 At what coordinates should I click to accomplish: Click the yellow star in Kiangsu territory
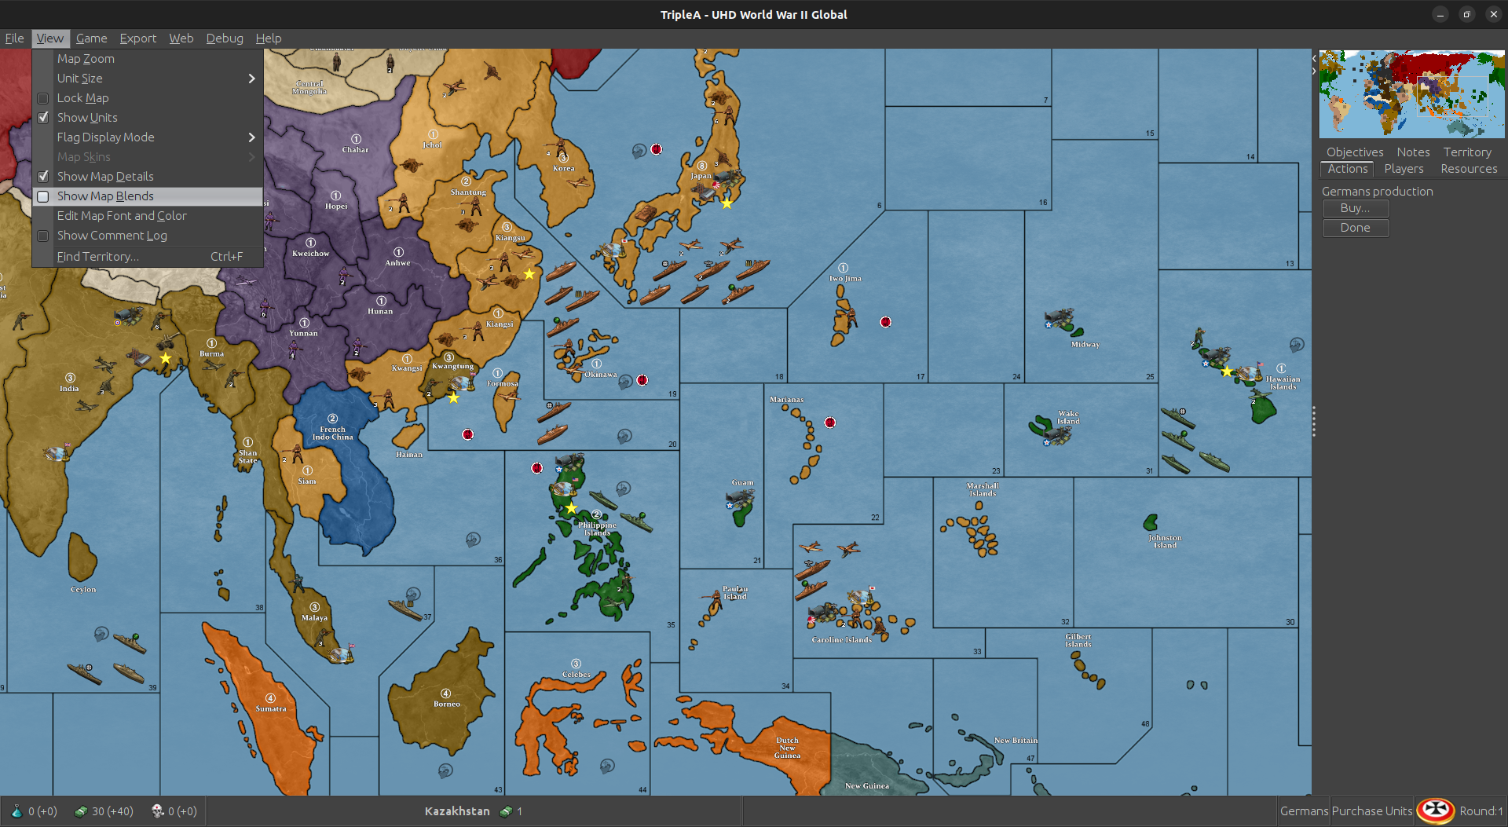coord(529,274)
